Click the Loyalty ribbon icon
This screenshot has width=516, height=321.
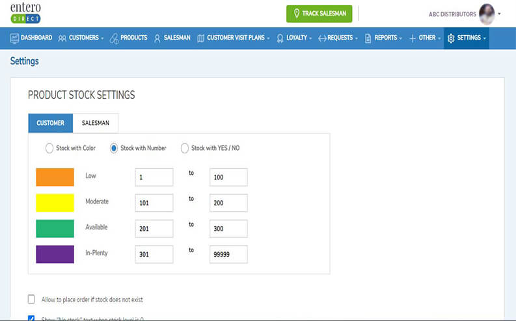(x=280, y=38)
